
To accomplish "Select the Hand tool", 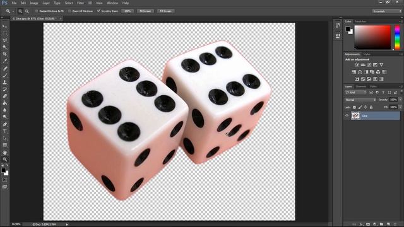I will coord(4,153).
